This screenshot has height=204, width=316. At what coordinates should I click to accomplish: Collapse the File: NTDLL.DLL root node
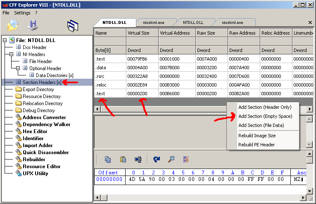[5, 40]
